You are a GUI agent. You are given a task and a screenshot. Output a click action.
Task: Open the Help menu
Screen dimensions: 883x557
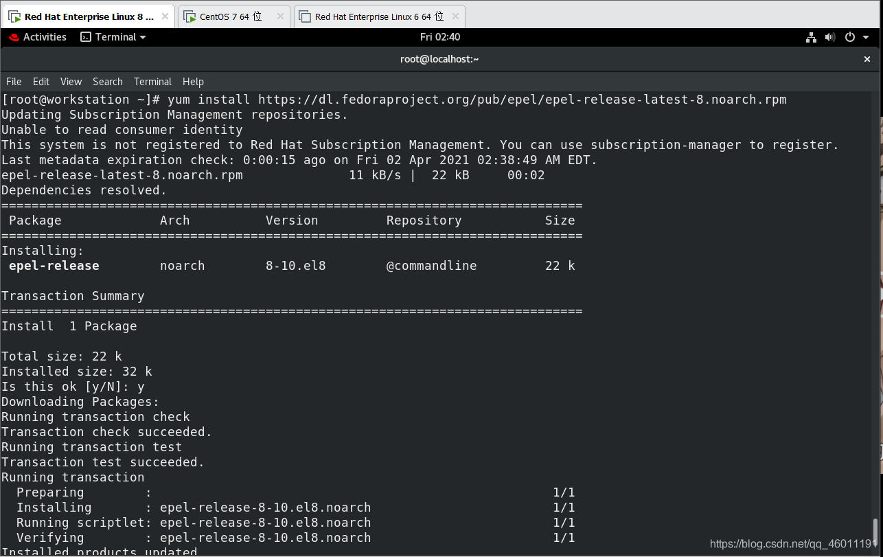pyautogui.click(x=193, y=81)
